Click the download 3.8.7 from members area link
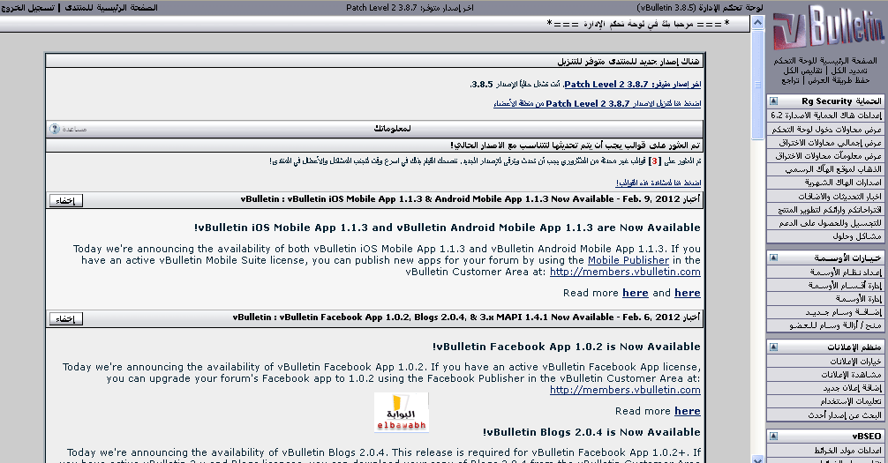888x463 pixels. click(x=597, y=103)
